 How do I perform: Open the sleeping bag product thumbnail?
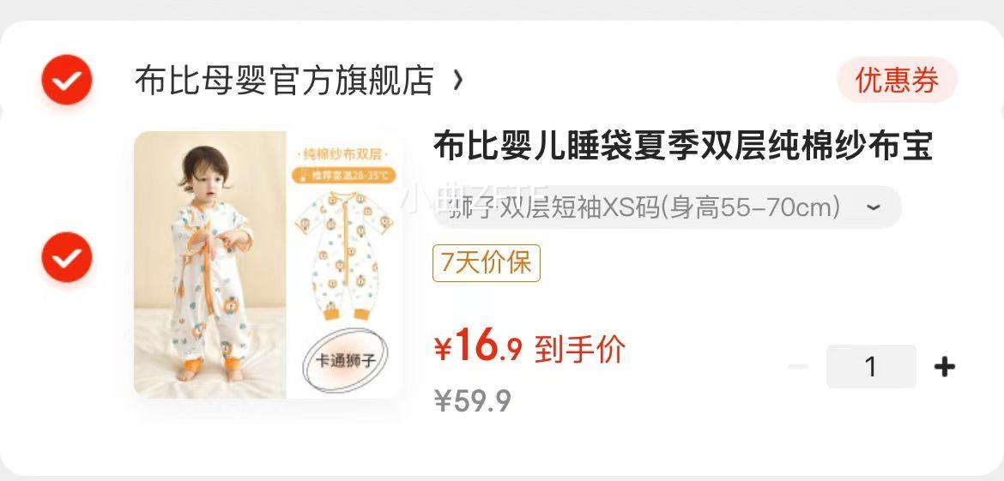(268, 265)
